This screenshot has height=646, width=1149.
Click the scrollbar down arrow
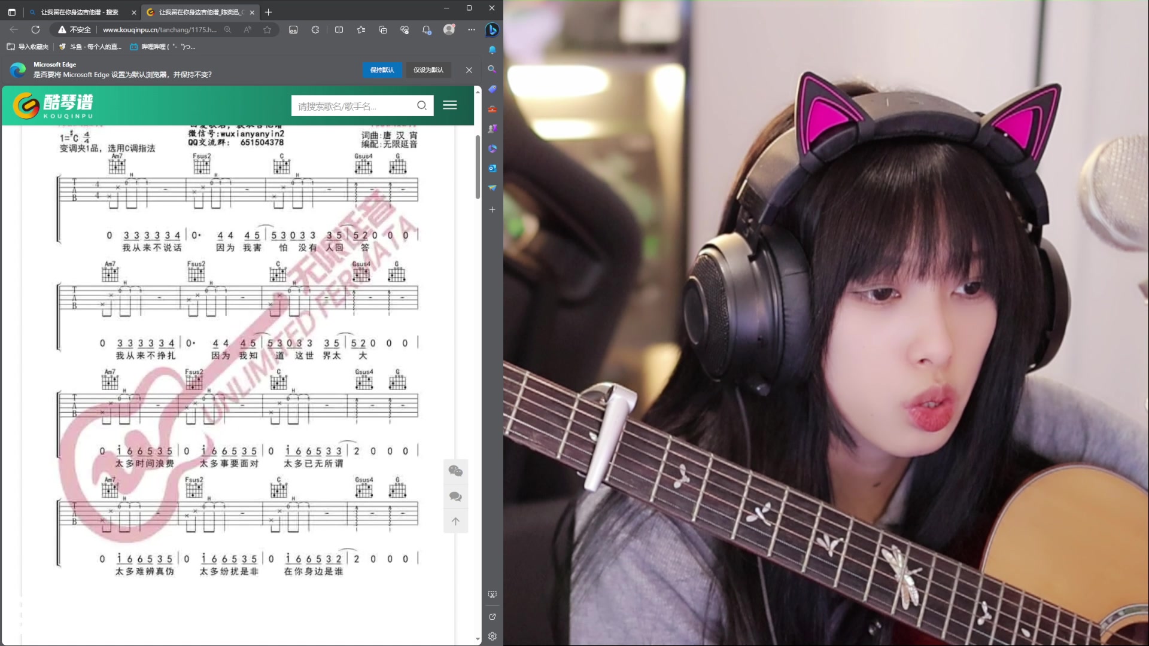[478, 639]
